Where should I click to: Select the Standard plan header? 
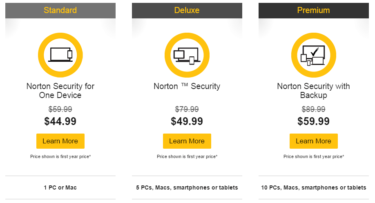click(x=60, y=11)
